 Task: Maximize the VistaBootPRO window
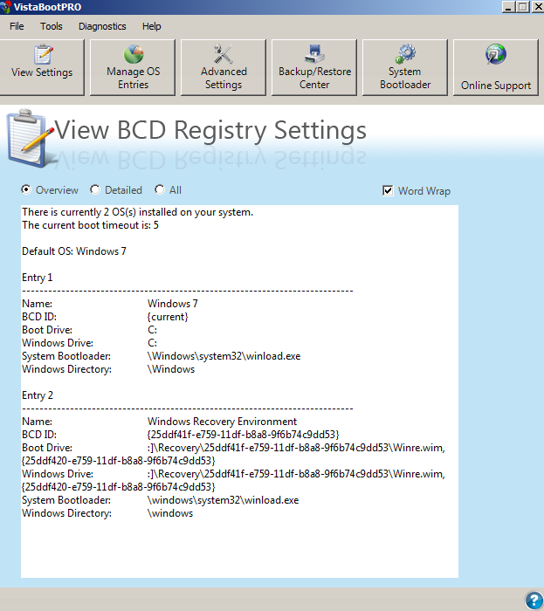pyautogui.click(x=523, y=7)
